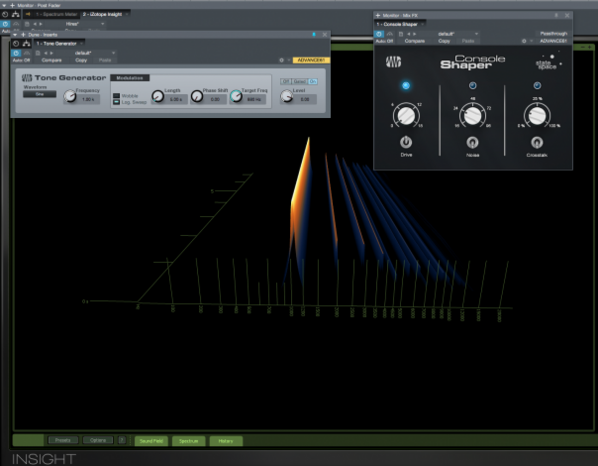Click the Insight help question mark button

[121, 440]
